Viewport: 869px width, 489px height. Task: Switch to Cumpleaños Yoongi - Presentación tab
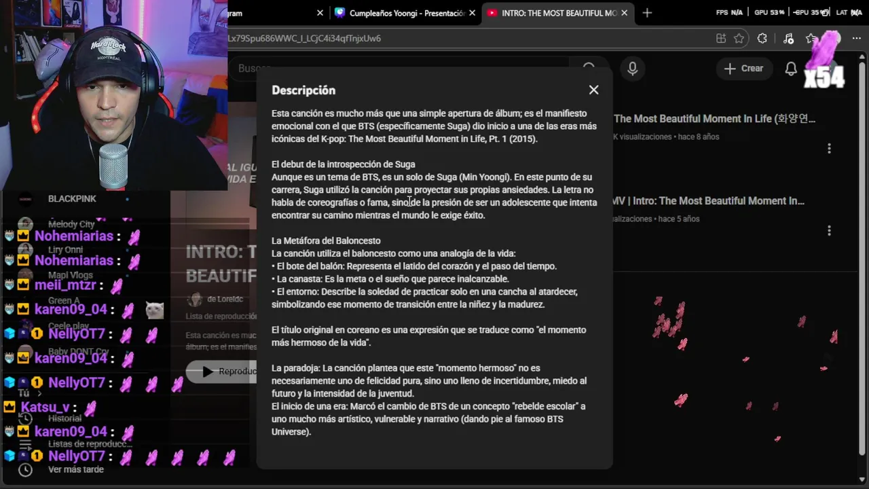click(x=407, y=13)
